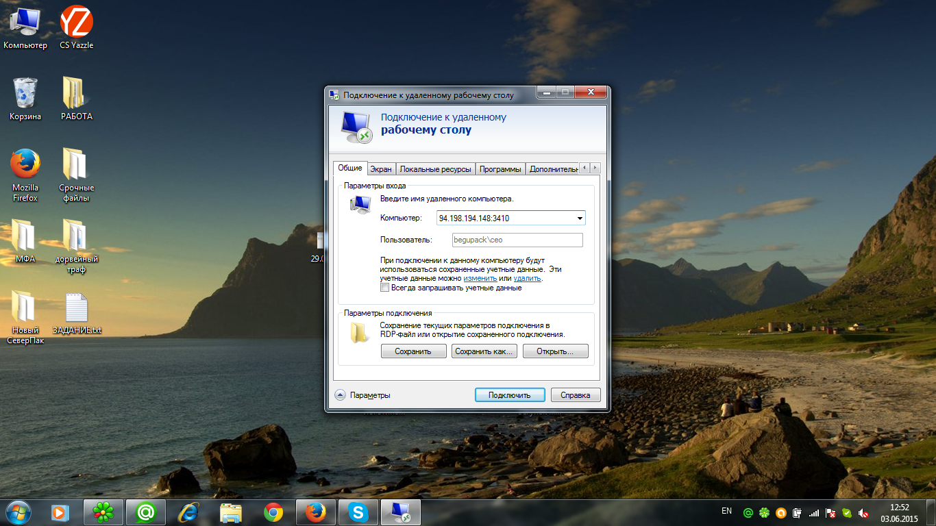This screenshot has width=936, height=526.
Task: Switch to Skype in the taskbar
Action: coord(358,512)
